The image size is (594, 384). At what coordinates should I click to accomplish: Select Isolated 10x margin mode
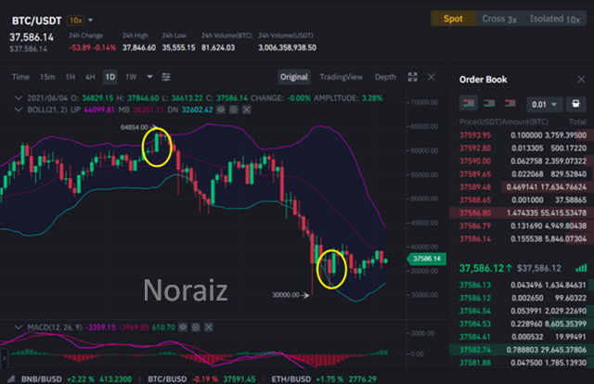(555, 19)
